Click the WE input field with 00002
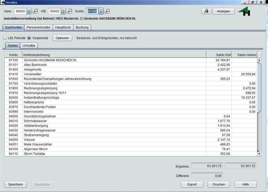This screenshot has height=192, width=268. [55, 11]
